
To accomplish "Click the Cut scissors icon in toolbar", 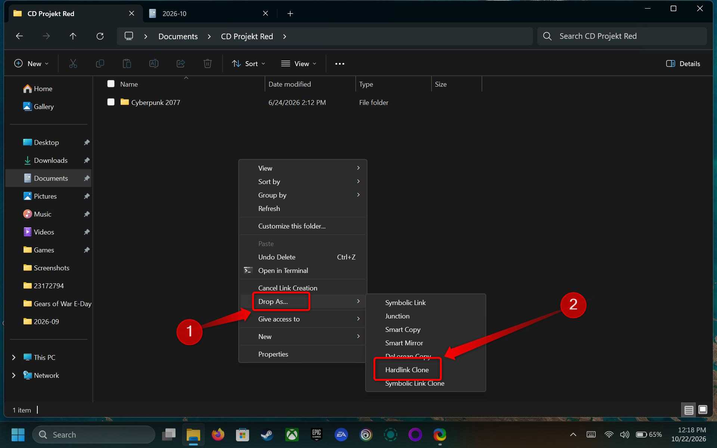I will tap(73, 64).
